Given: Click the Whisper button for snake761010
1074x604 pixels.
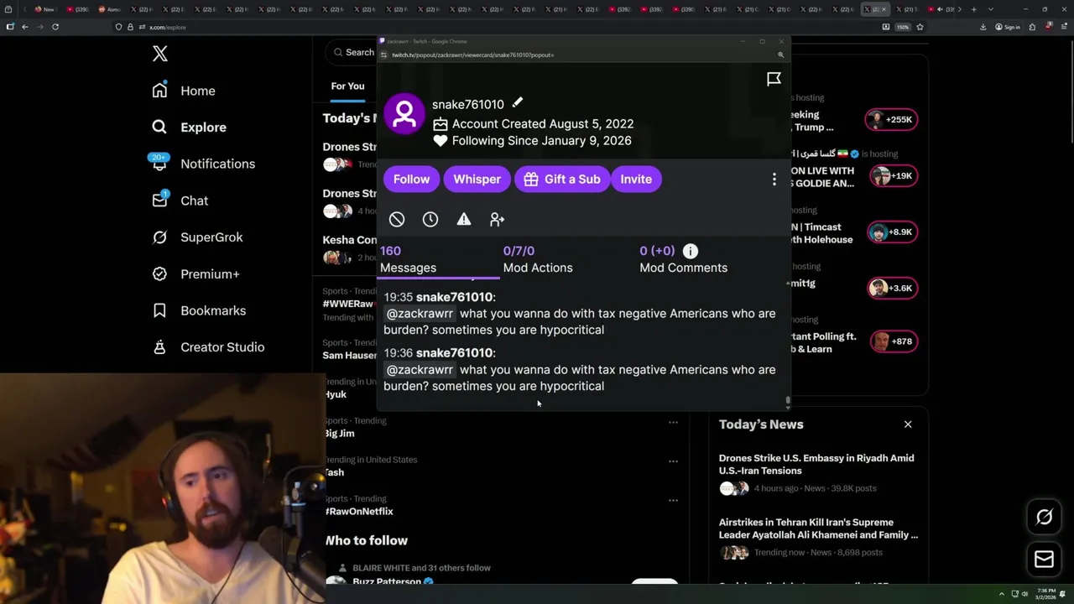Looking at the screenshot, I should 477,179.
